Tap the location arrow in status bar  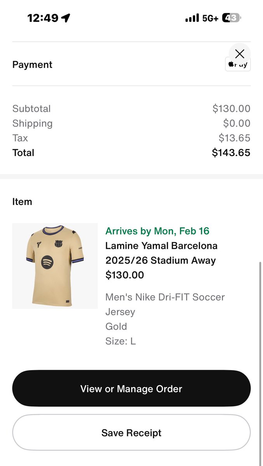pyautogui.click(x=66, y=18)
